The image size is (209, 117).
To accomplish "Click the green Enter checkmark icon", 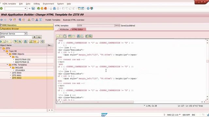I will click(x=1, y=8).
